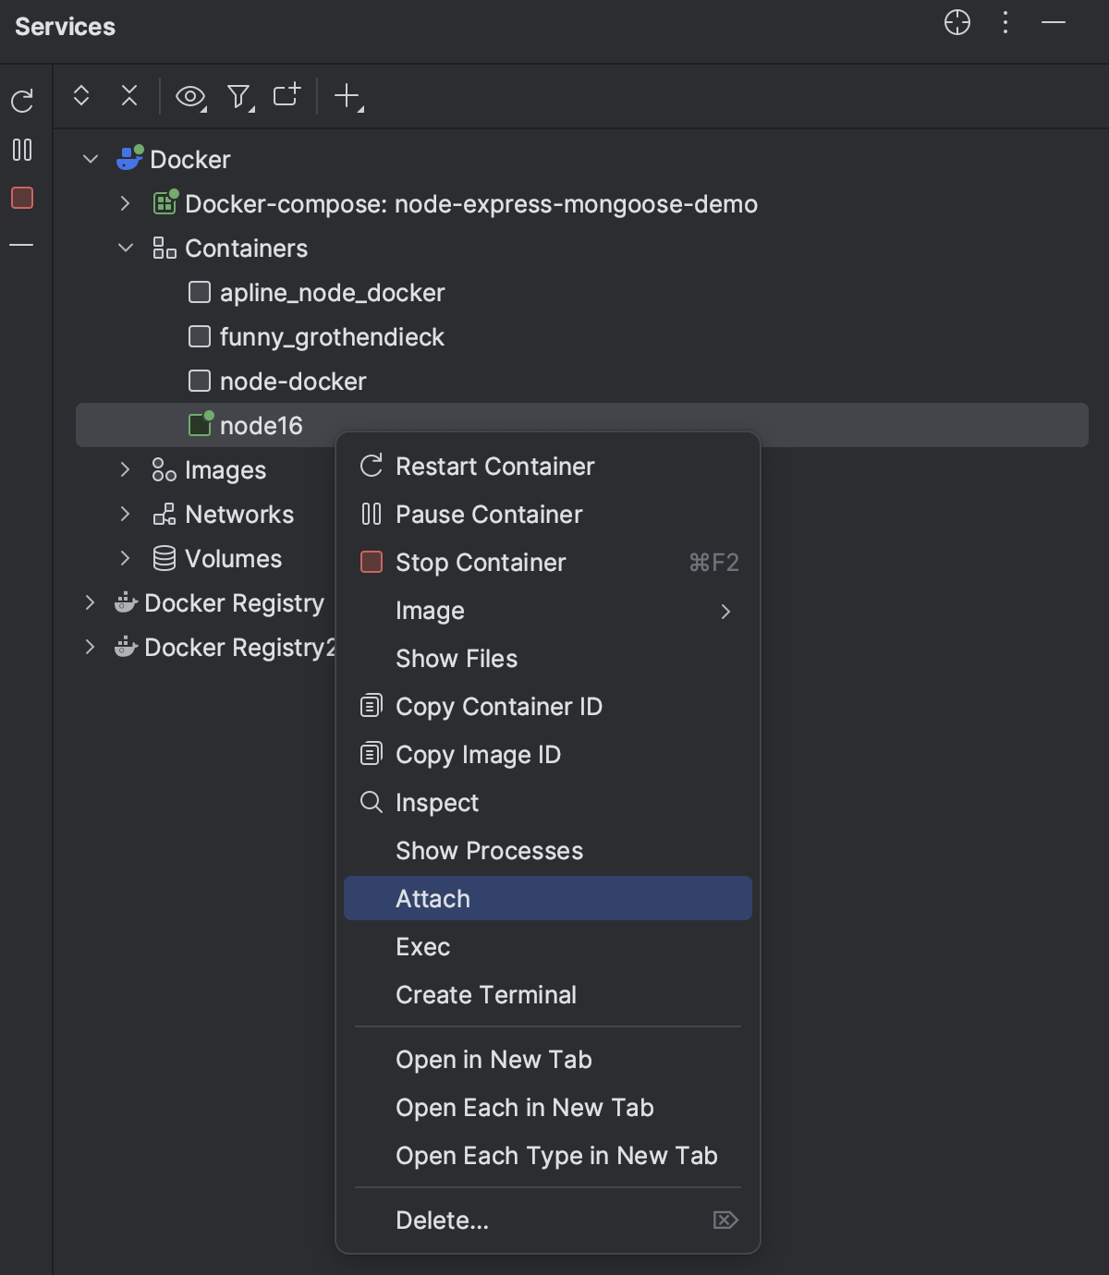This screenshot has height=1275, width=1109.
Task: Expand the Images node
Action: (x=126, y=469)
